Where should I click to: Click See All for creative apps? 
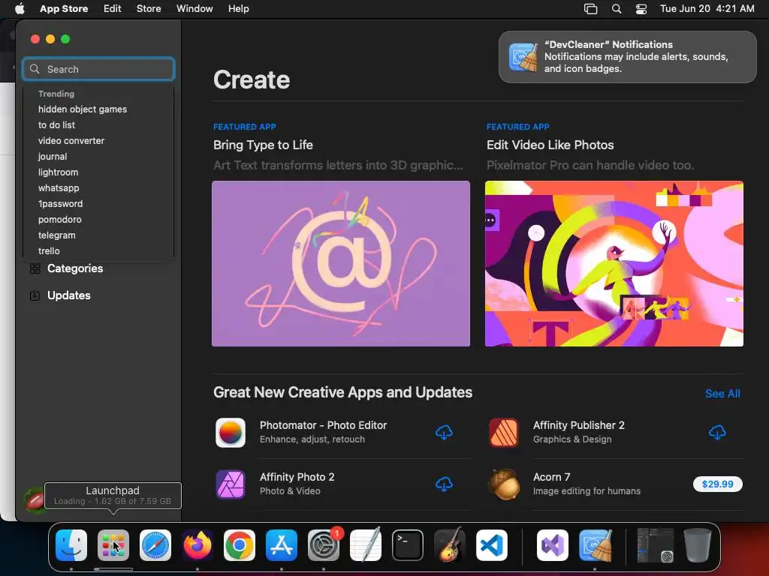[x=722, y=394]
